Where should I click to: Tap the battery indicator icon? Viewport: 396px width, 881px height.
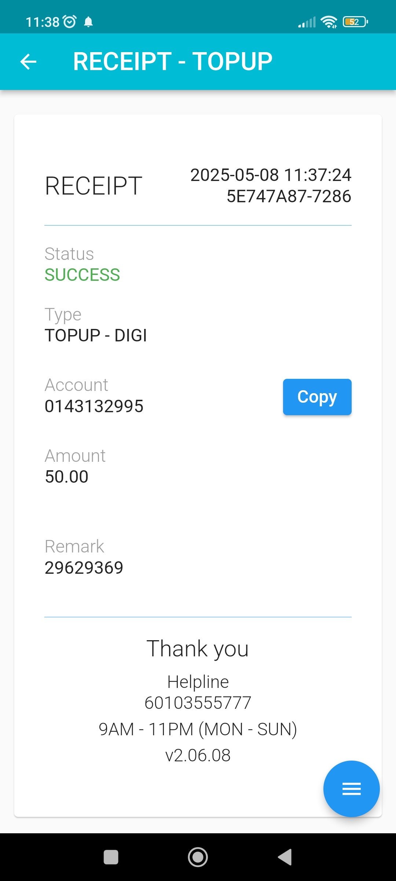click(355, 22)
